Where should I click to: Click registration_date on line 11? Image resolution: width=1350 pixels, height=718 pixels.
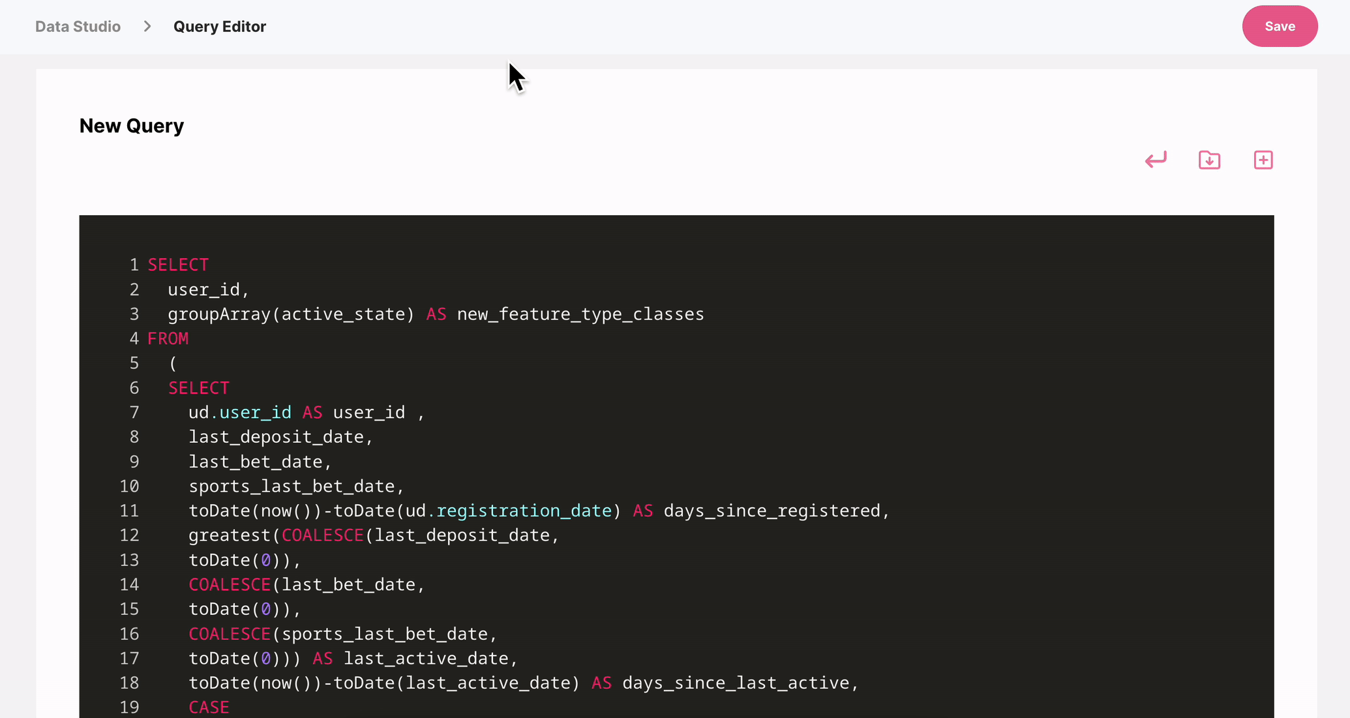tap(523, 511)
